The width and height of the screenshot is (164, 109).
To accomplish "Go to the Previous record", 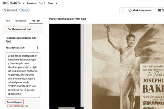I will tap(32, 4).
